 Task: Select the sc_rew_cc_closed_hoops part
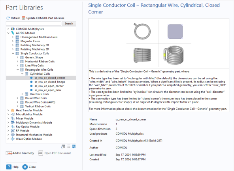tap(50, 82)
